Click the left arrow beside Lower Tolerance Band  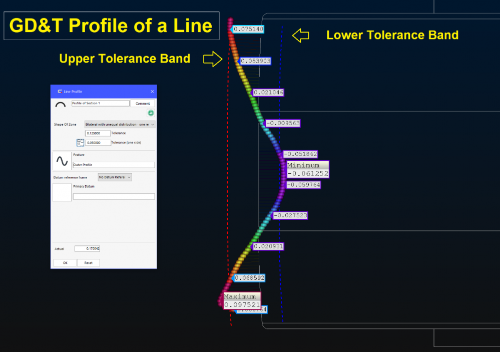300,35
